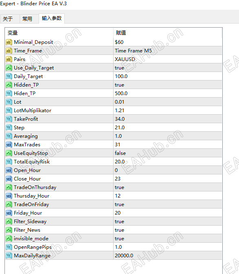Change the TradeOnFriday true value

(x=168, y=204)
